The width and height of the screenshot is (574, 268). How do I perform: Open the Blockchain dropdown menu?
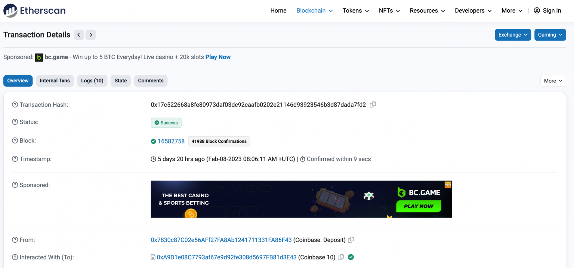point(314,10)
